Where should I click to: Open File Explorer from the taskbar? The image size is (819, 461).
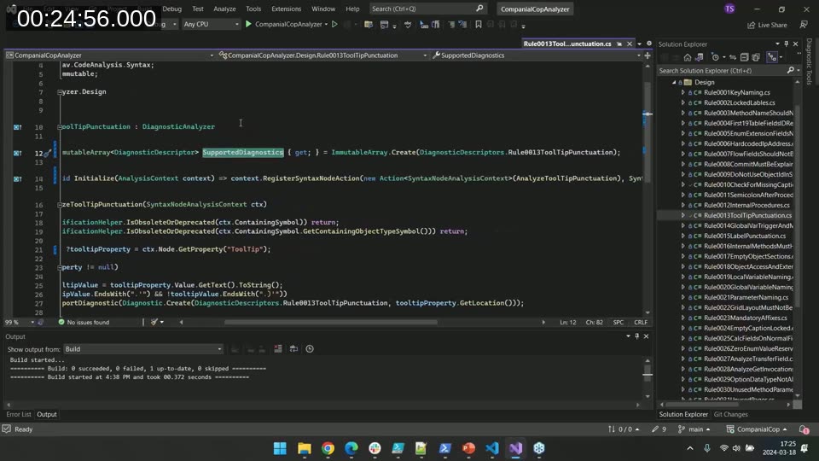[x=304, y=448]
